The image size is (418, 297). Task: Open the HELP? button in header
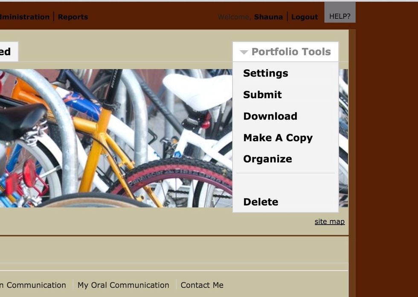coord(340,17)
